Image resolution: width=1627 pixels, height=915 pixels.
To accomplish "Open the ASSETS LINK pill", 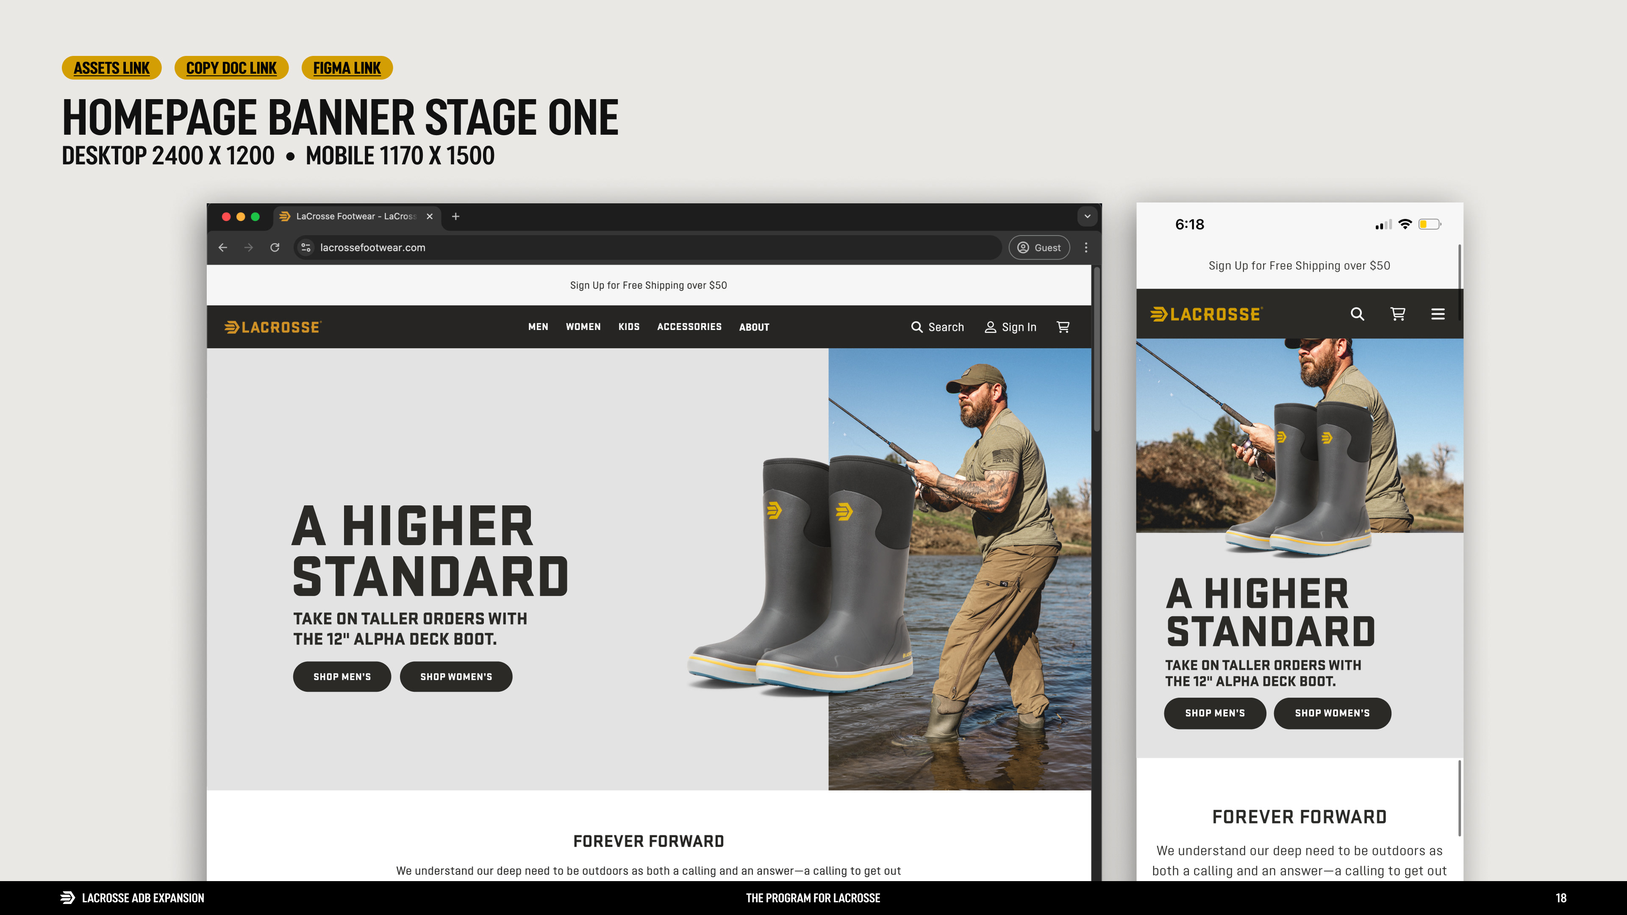I will click(x=111, y=68).
